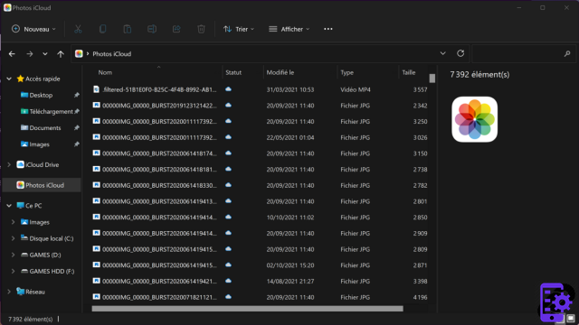The height and width of the screenshot is (325, 579).
Task: Click the Paste clipboard icon
Action: tap(127, 29)
